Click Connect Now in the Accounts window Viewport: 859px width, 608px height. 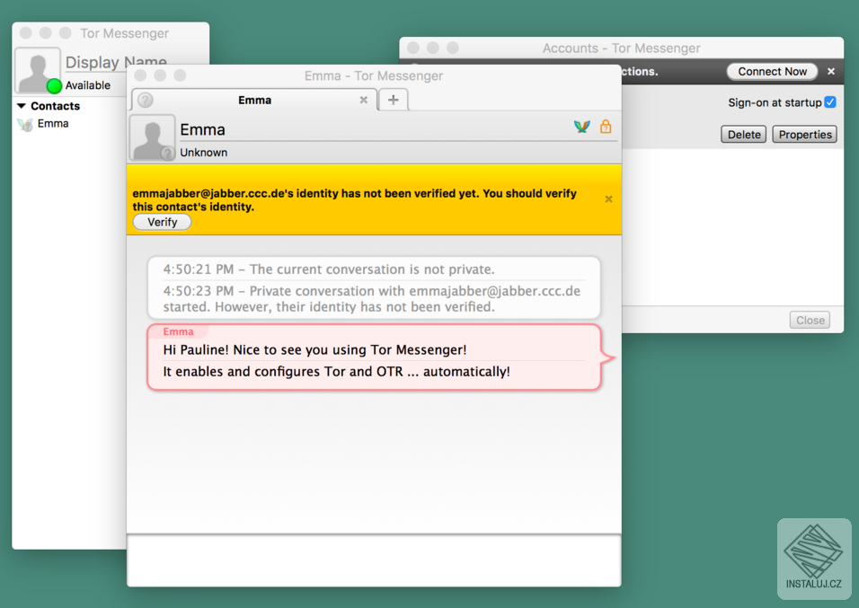click(x=771, y=71)
